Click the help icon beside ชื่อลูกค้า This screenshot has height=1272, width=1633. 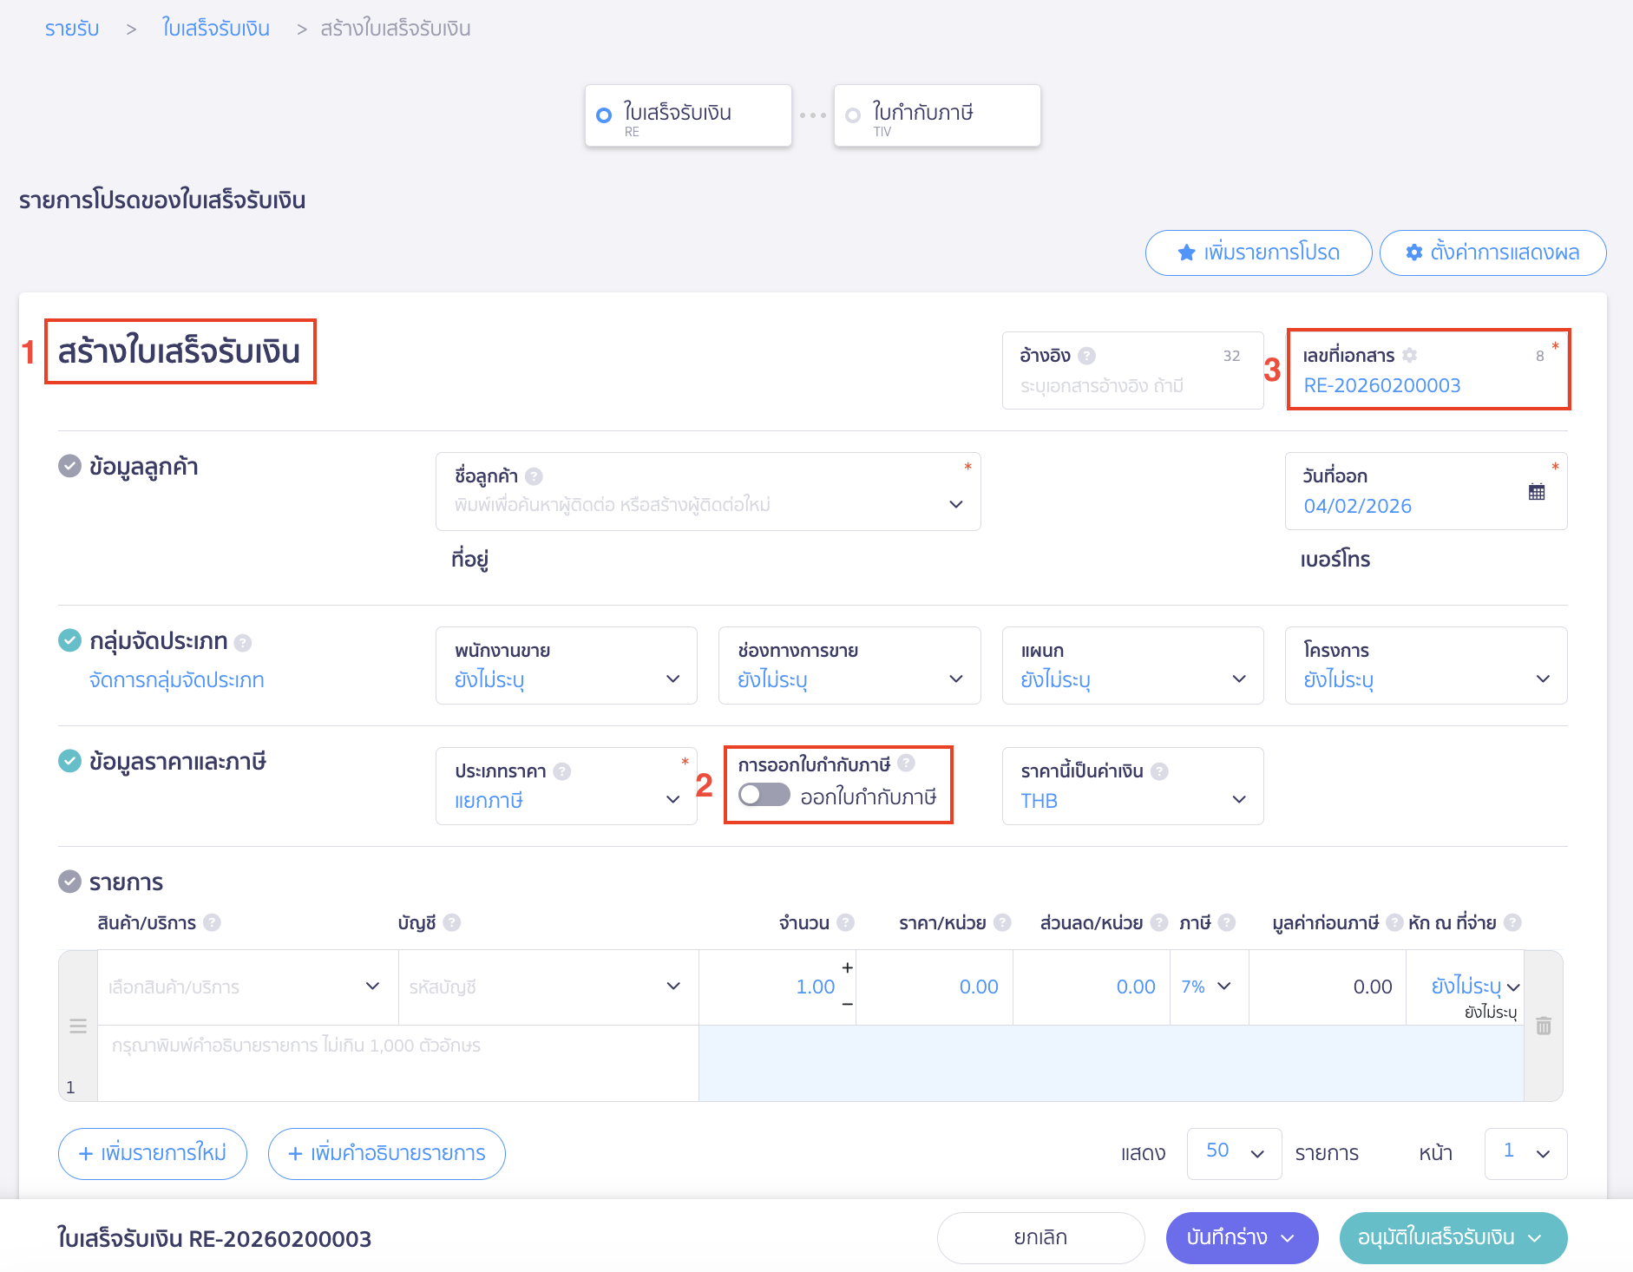click(x=534, y=476)
